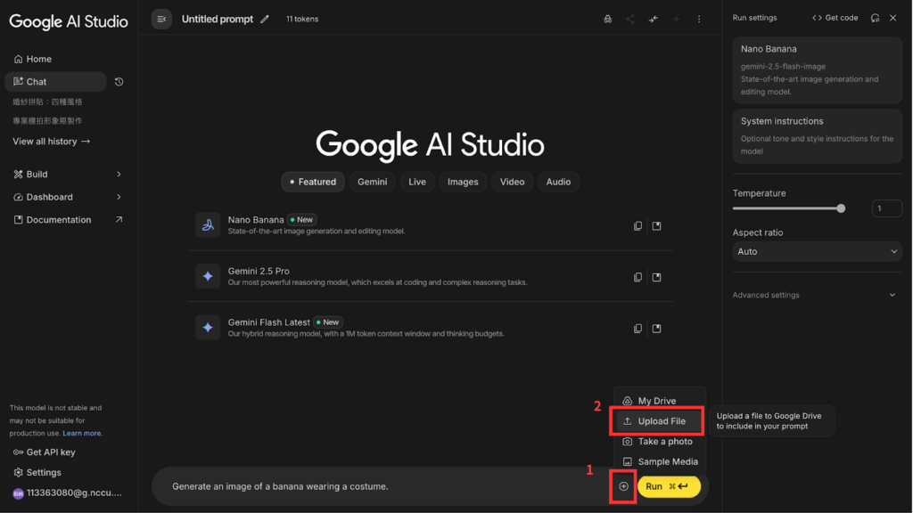Click the Get code link
913x513 pixels.
(x=835, y=18)
